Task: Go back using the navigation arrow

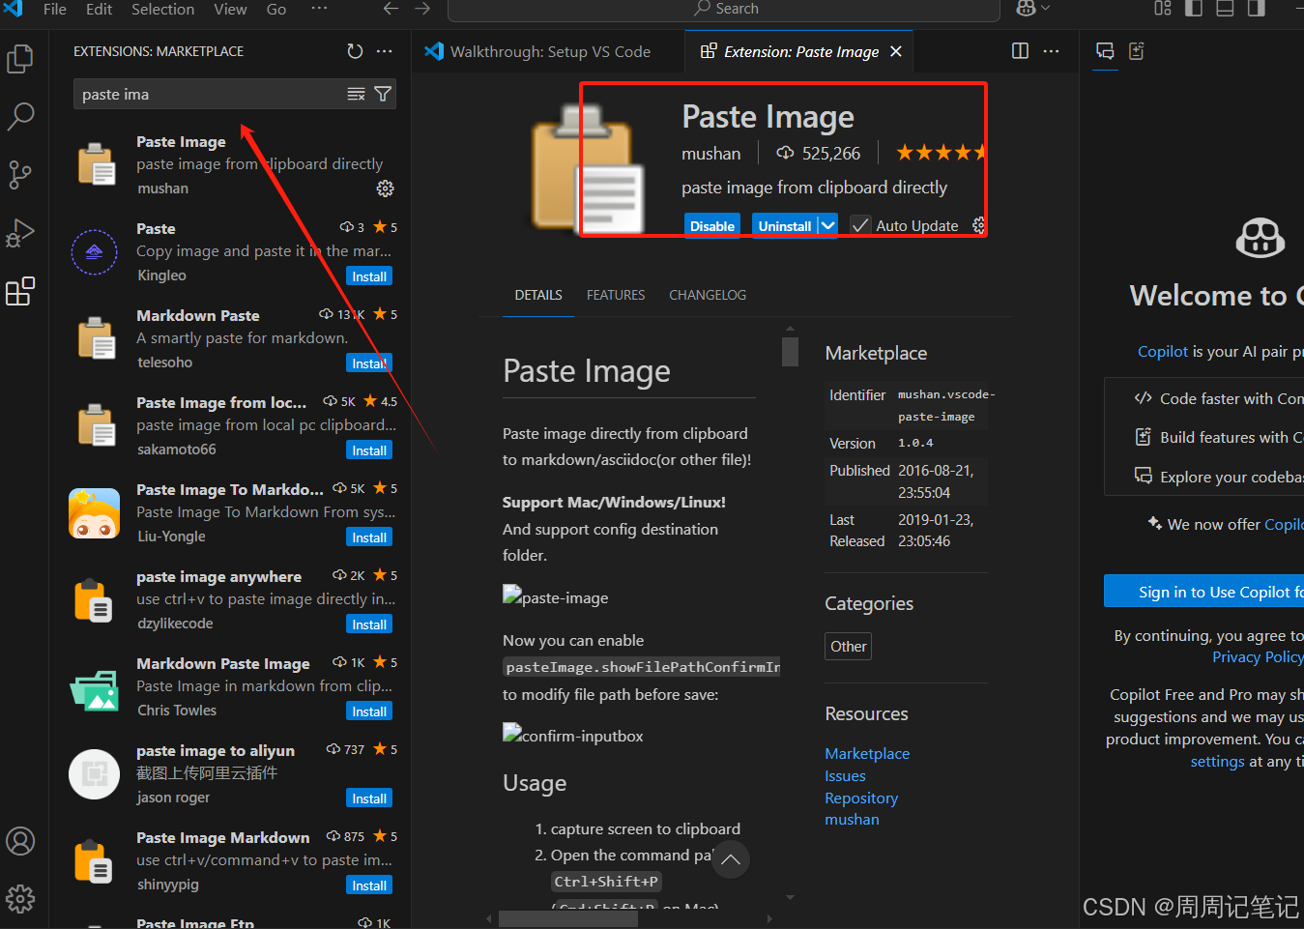Action: [x=391, y=9]
